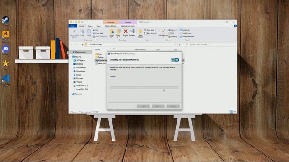Click Paste shortcut in the ribbon

click(x=99, y=36)
